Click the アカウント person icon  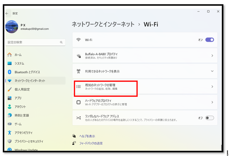tap(9, 107)
